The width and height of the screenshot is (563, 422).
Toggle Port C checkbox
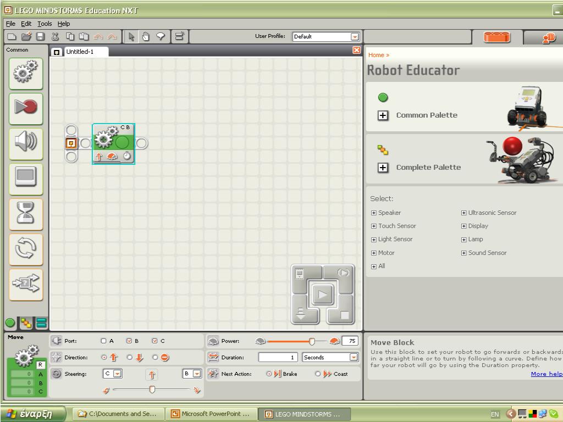click(154, 341)
